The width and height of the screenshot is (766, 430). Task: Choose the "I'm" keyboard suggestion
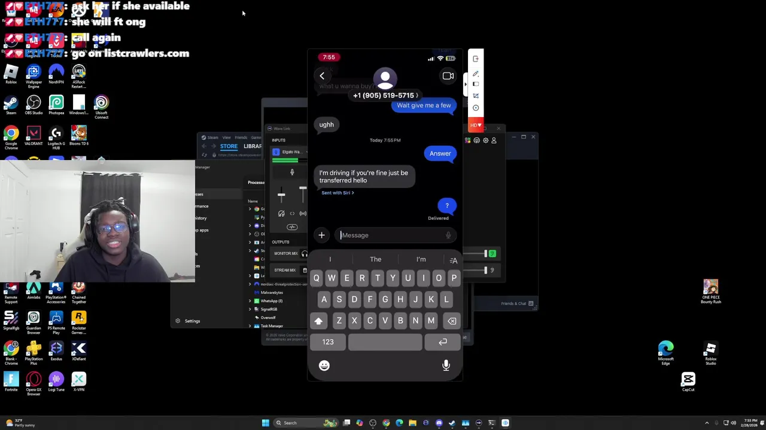[421, 260]
